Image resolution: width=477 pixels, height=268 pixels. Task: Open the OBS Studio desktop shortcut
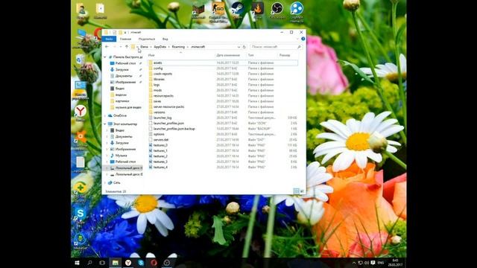tap(277, 9)
